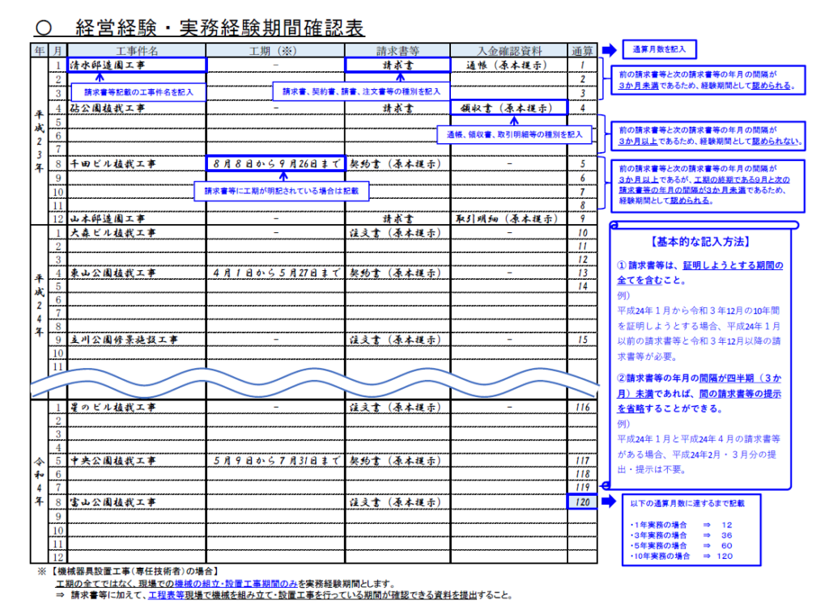Select the cumulative value 13
The width and height of the screenshot is (829, 613).
tap(583, 273)
